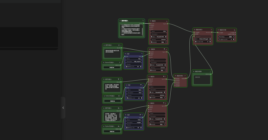Edit the Description field showing kelly_mapped
268x140 pixels.
[x=134, y=61]
